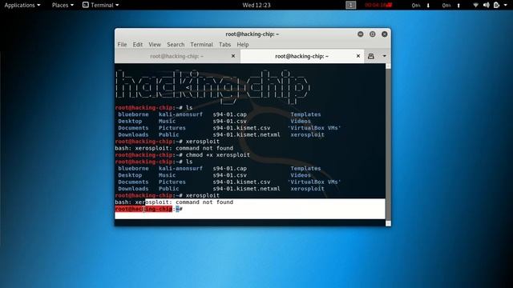Click the terminal window title bar text

point(252,34)
